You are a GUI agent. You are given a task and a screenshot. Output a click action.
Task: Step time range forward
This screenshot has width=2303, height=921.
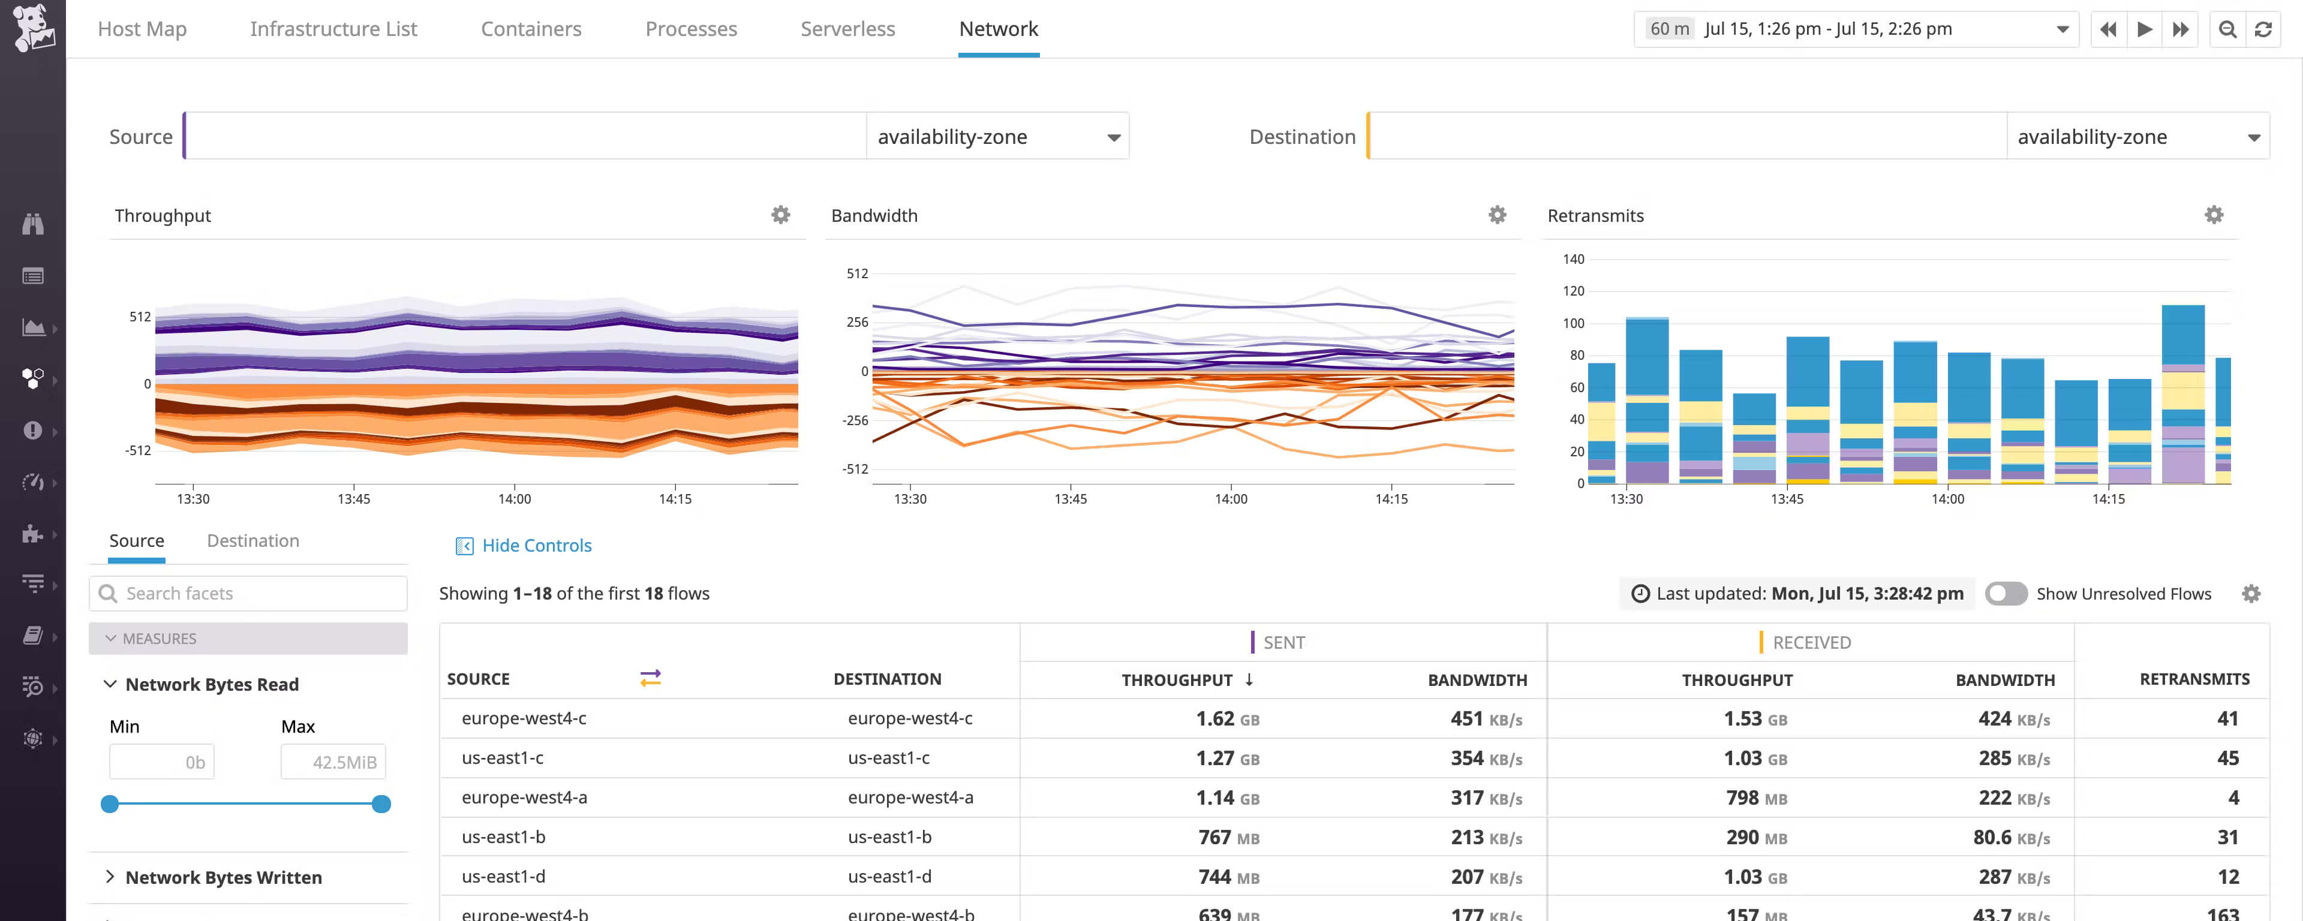pos(2181,29)
